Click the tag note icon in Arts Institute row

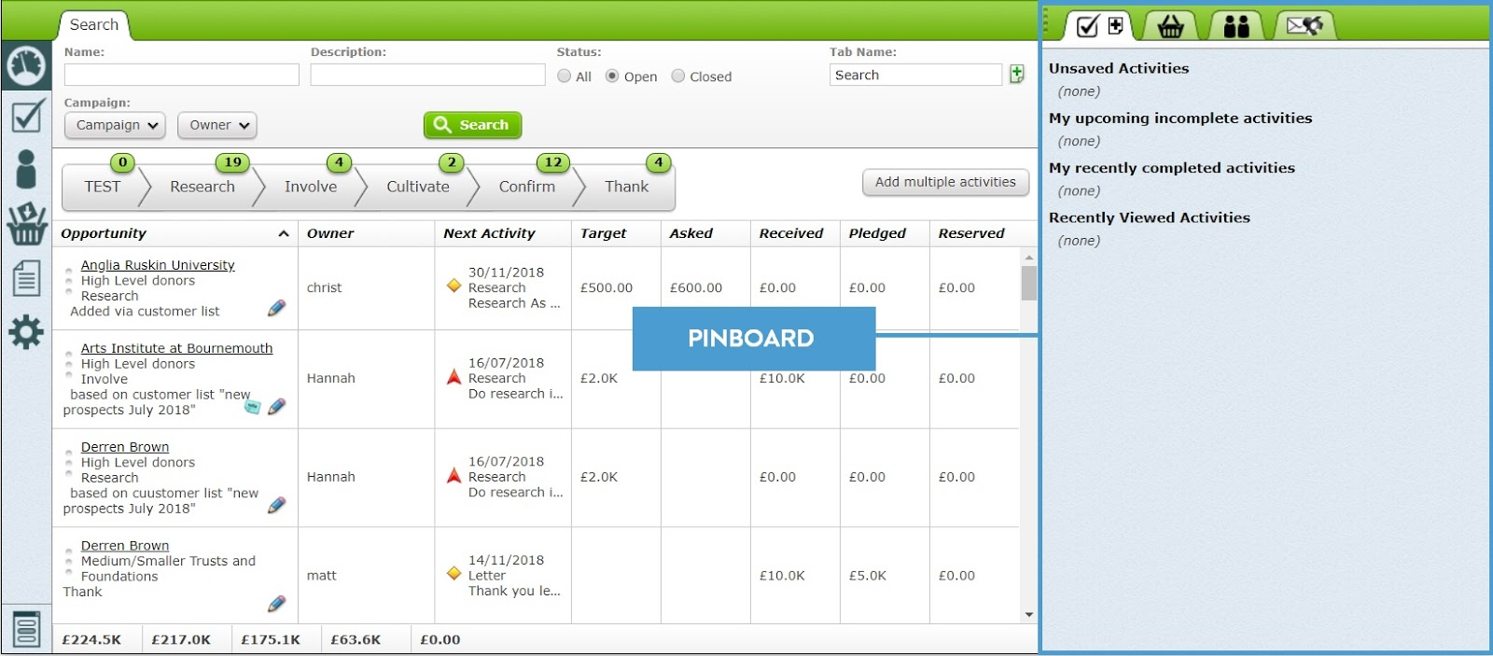coord(252,406)
